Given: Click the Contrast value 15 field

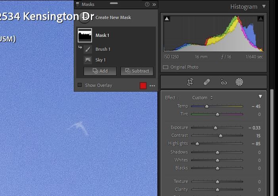Looking at the screenshot, I should coord(258,136).
